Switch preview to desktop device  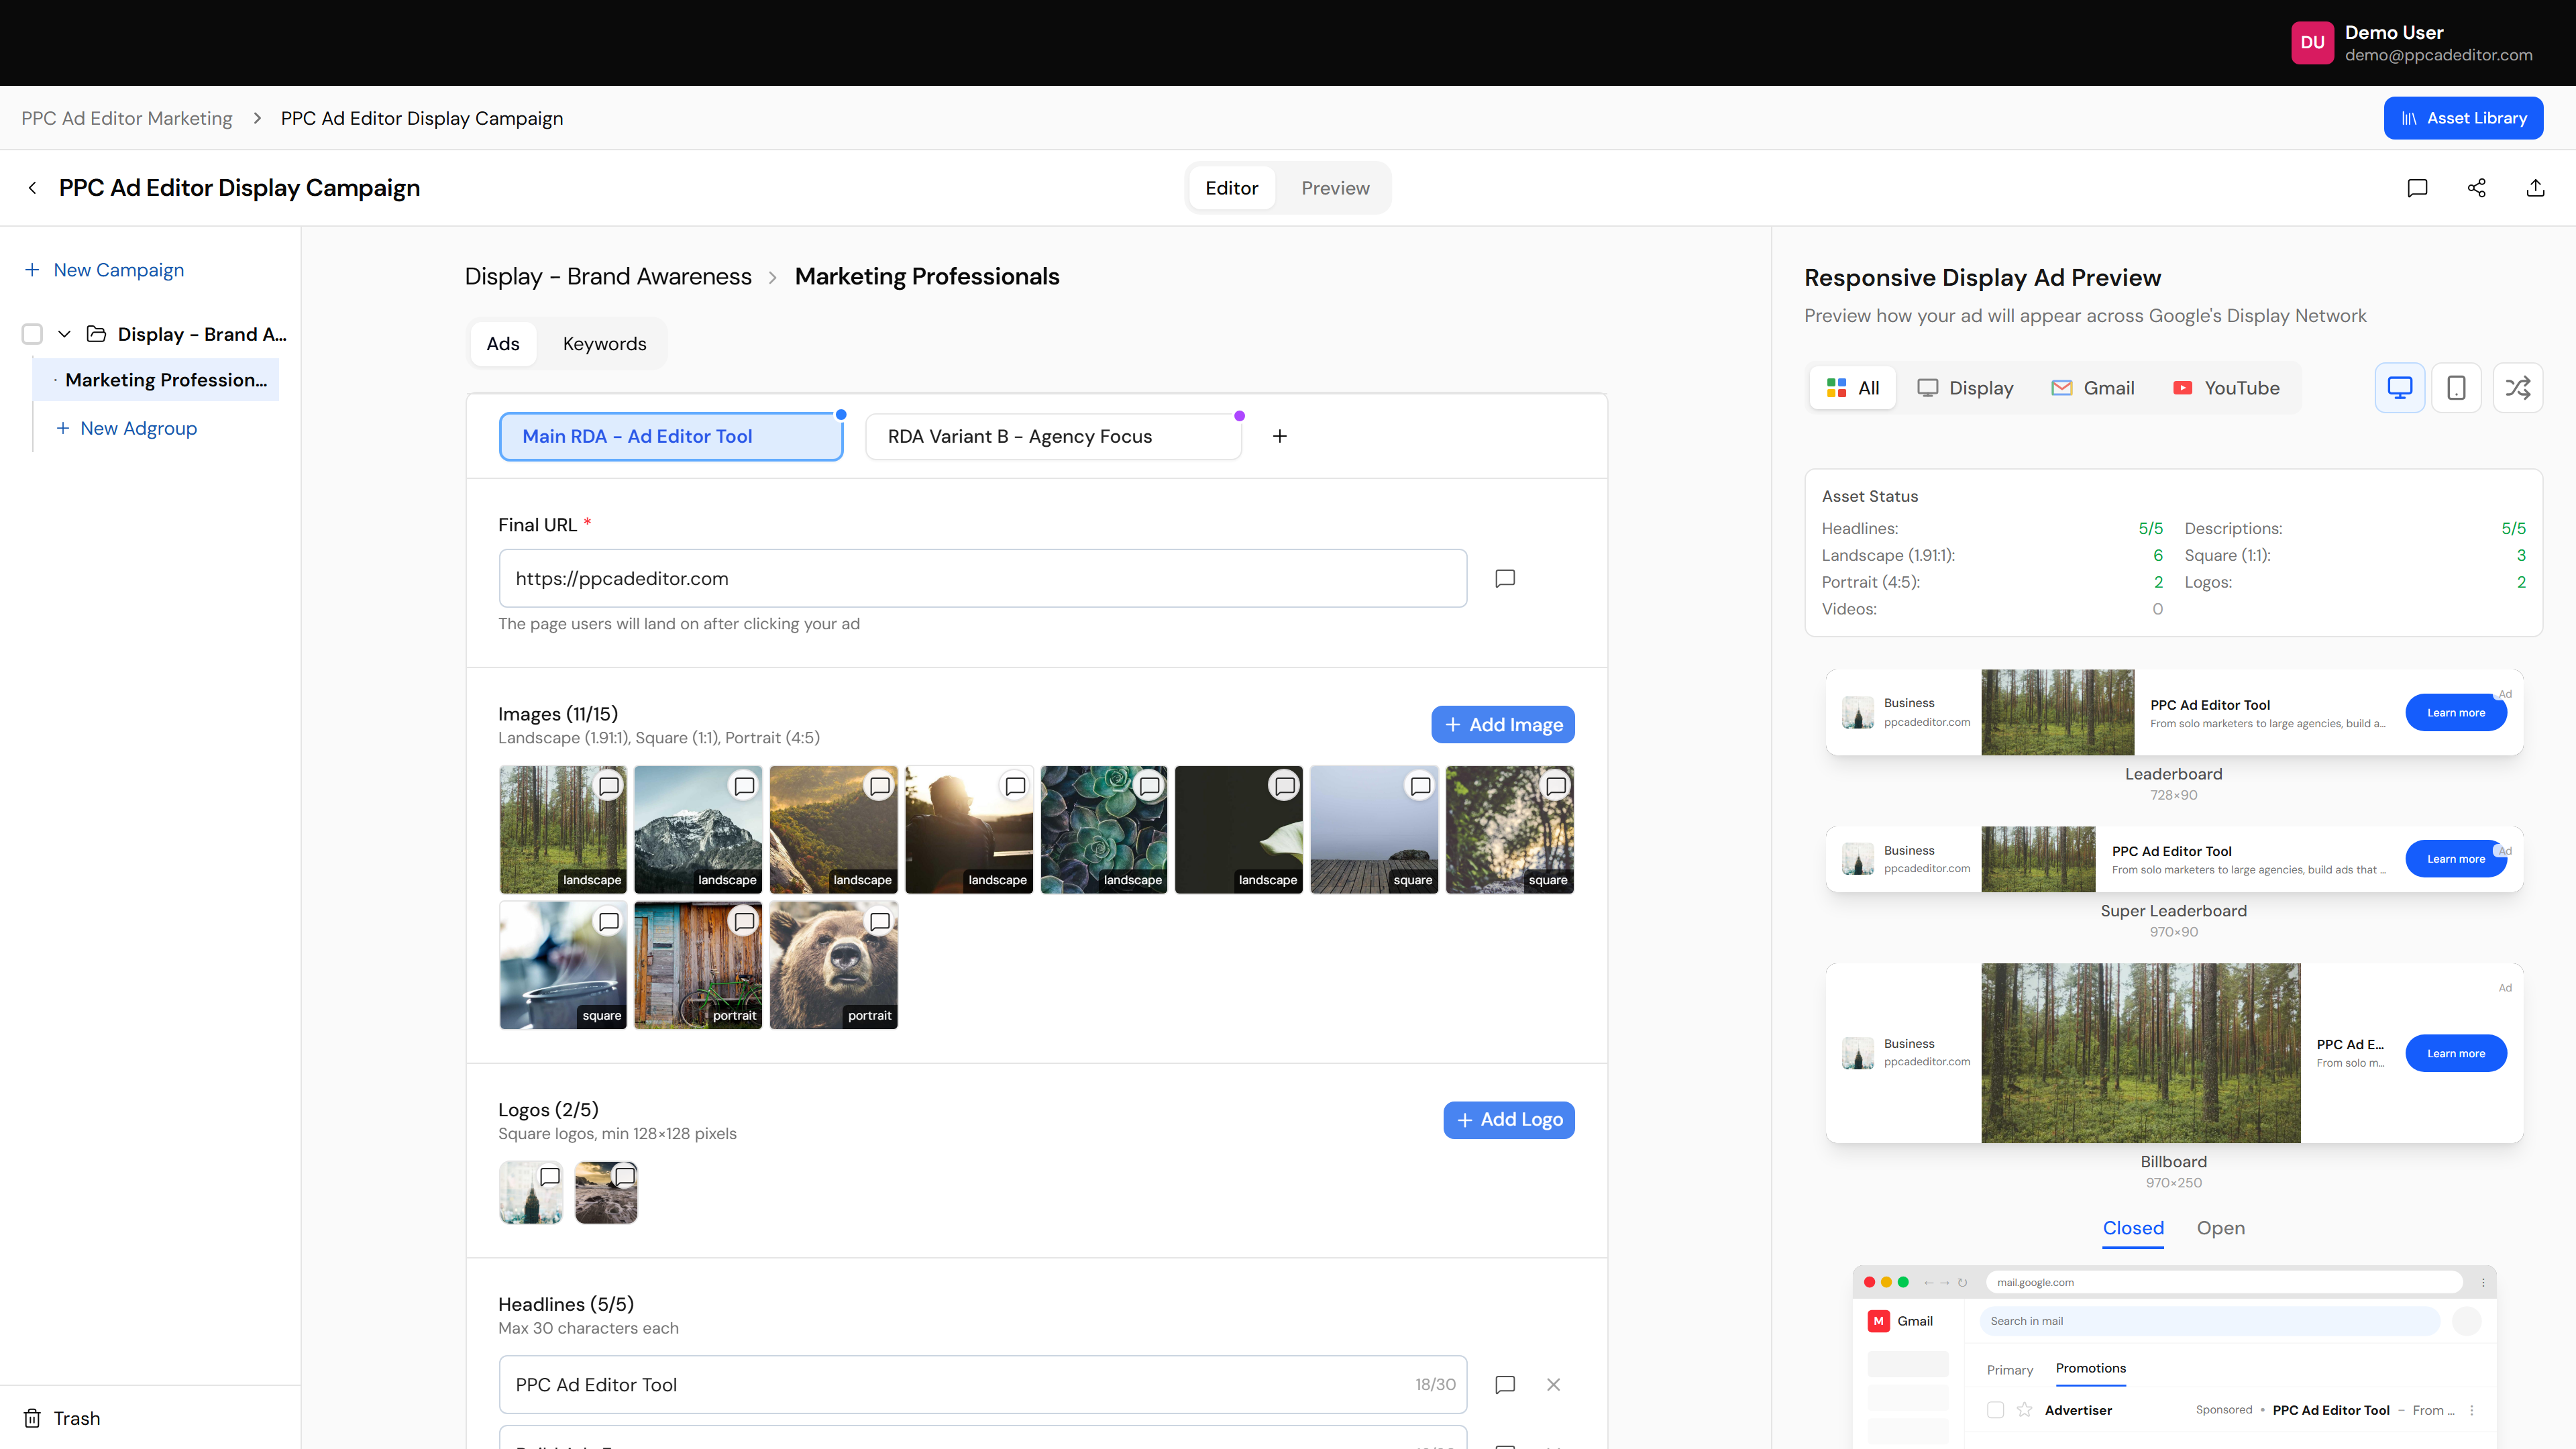coord(2400,388)
